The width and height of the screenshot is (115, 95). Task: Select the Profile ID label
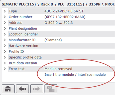point(16,51)
